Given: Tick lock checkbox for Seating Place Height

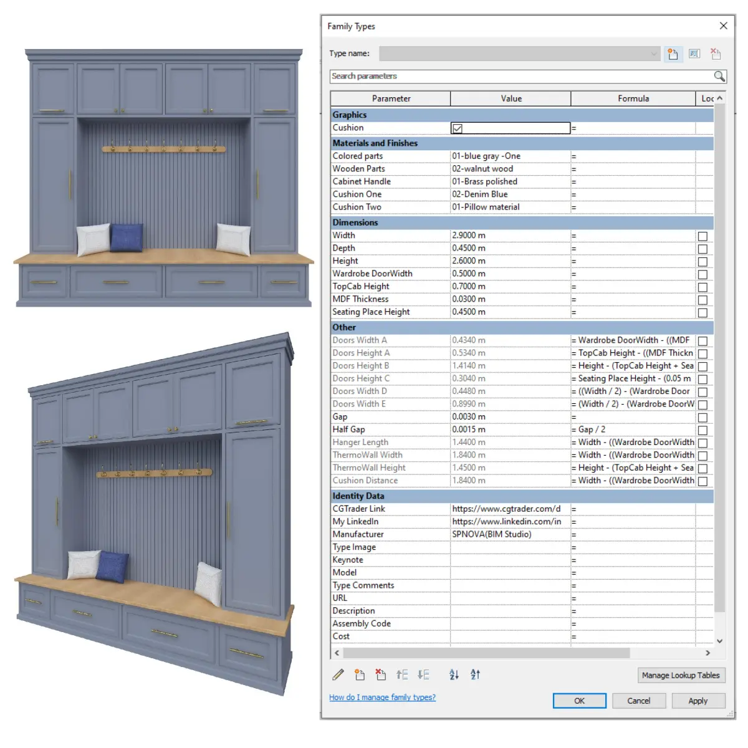Looking at the screenshot, I should (702, 313).
